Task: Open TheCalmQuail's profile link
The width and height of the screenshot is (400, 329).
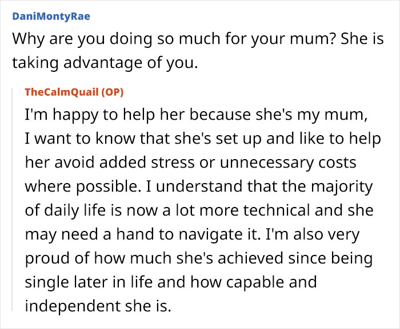Action: click(x=62, y=92)
